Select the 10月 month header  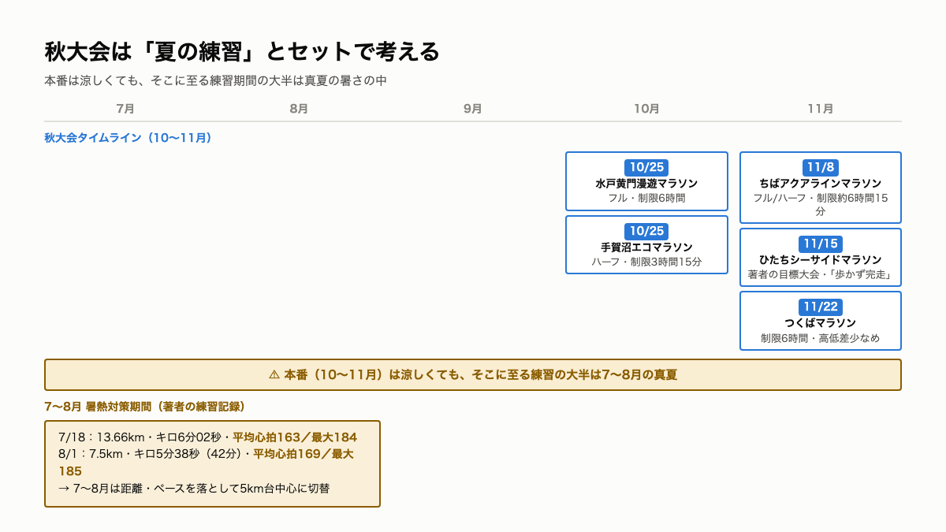click(x=646, y=109)
